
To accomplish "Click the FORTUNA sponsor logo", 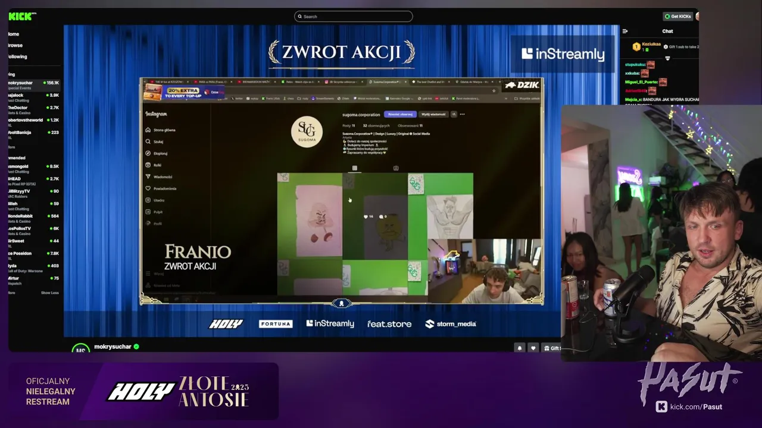I will point(276,324).
